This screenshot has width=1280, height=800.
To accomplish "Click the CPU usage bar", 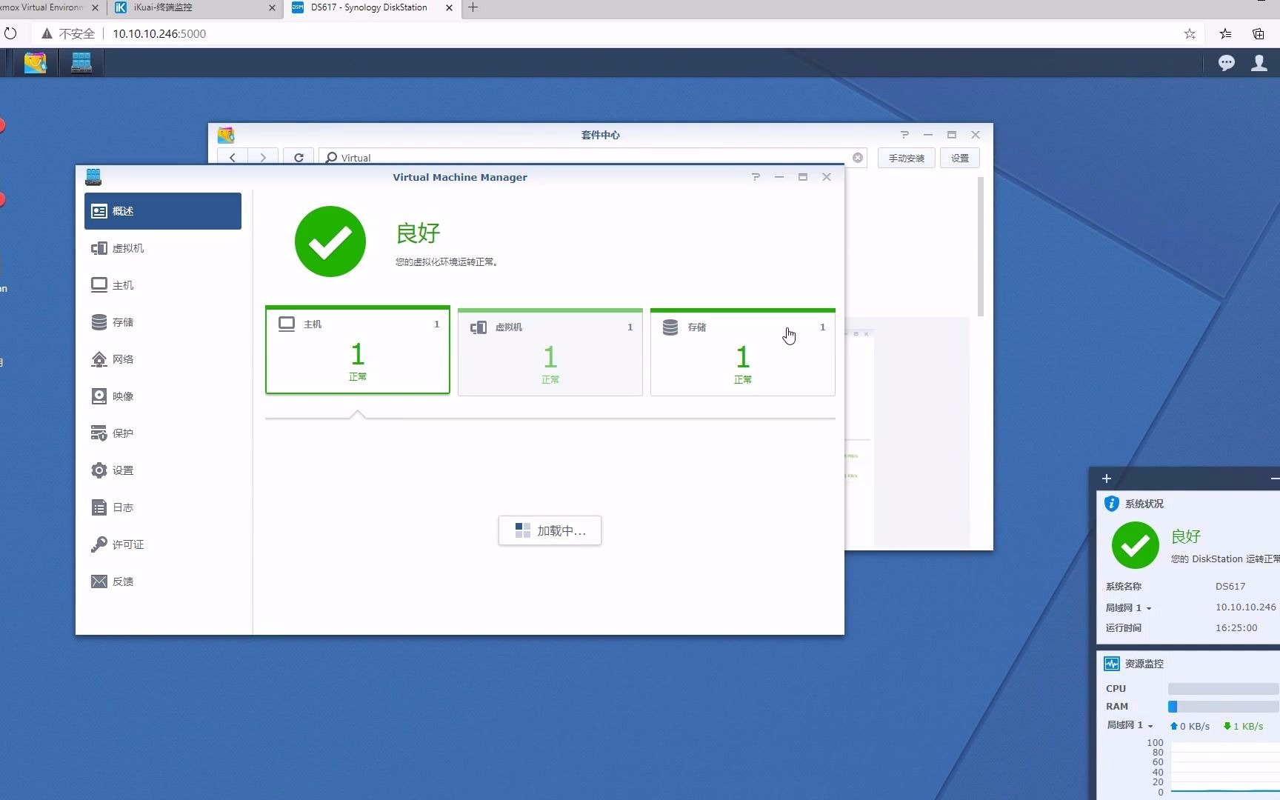I will point(1224,689).
